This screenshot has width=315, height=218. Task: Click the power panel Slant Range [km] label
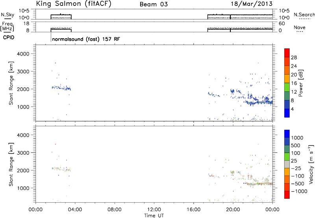(11, 83)
